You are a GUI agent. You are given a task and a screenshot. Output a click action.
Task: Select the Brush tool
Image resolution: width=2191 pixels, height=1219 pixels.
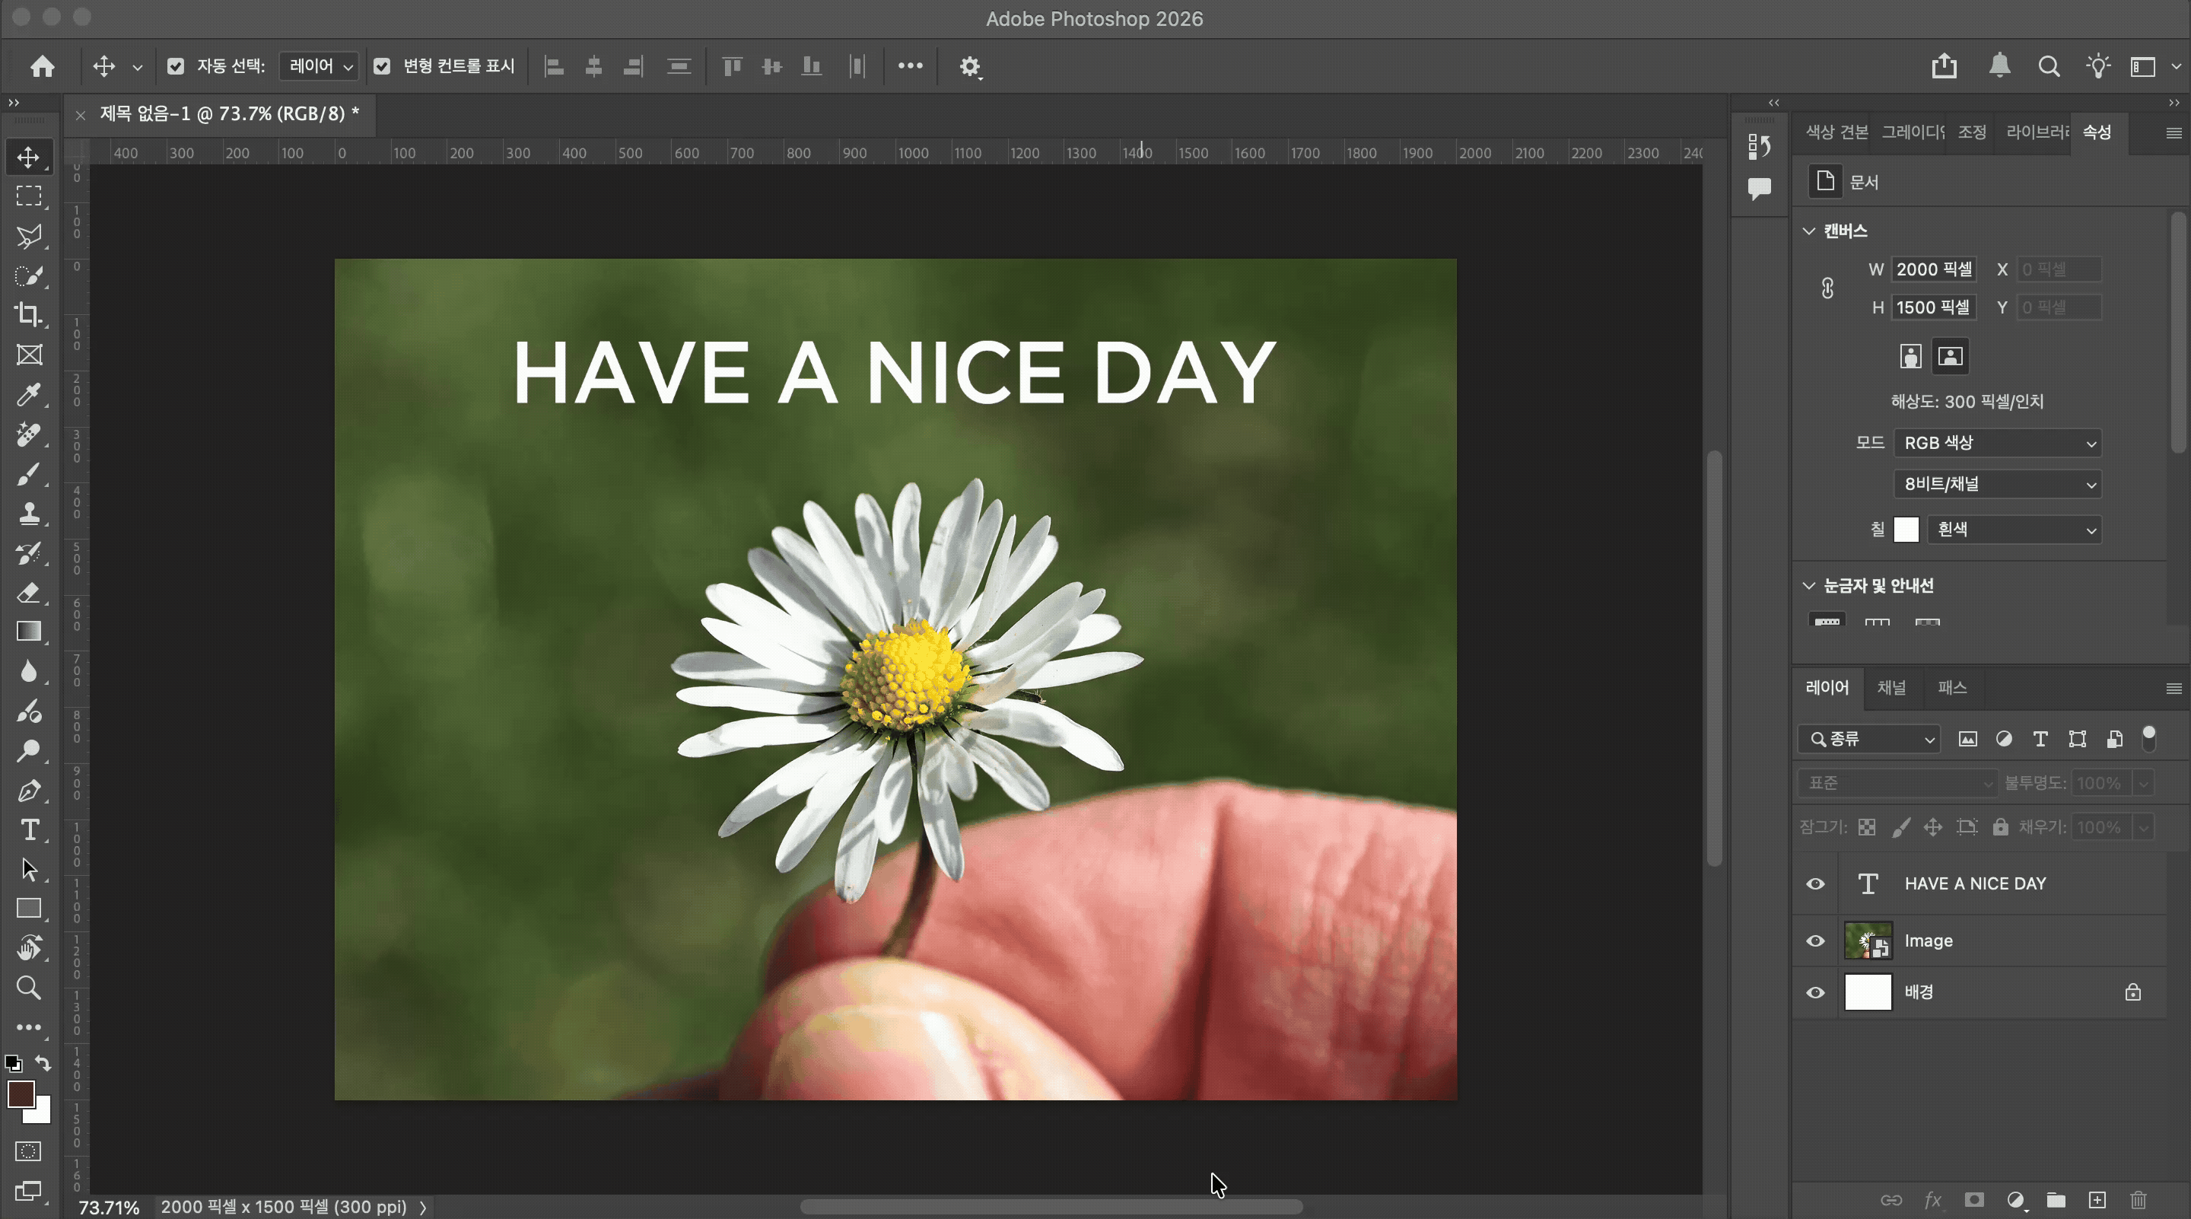point(29,474)
